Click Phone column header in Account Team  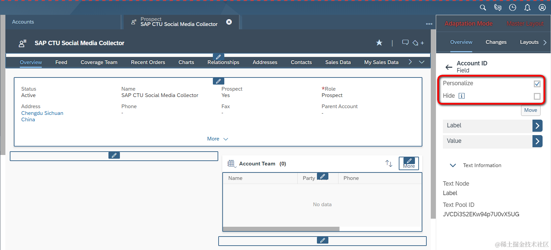(x=351, y=178)
